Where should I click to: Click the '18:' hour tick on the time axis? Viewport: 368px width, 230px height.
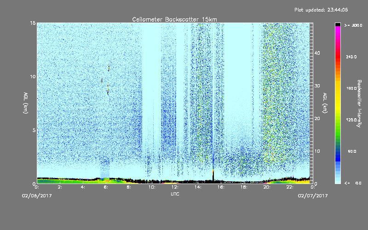click(x=244, y=187)
